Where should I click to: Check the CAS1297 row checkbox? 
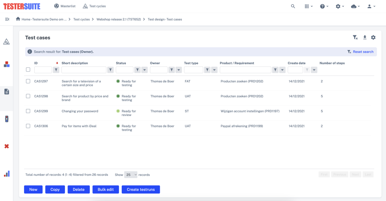tap(28, 81)
